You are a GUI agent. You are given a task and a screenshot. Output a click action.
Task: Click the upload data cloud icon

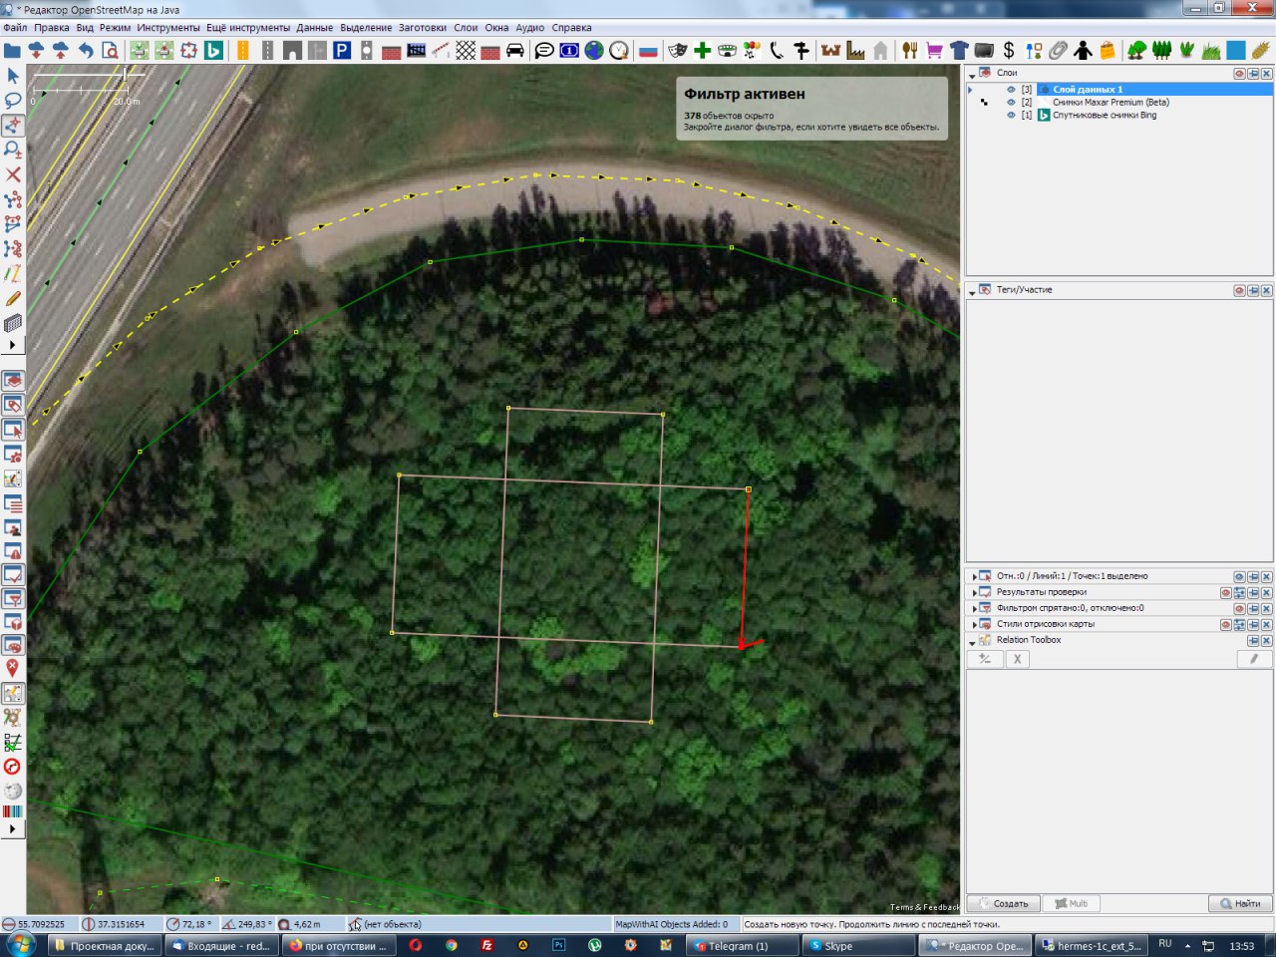click(61, 50)
